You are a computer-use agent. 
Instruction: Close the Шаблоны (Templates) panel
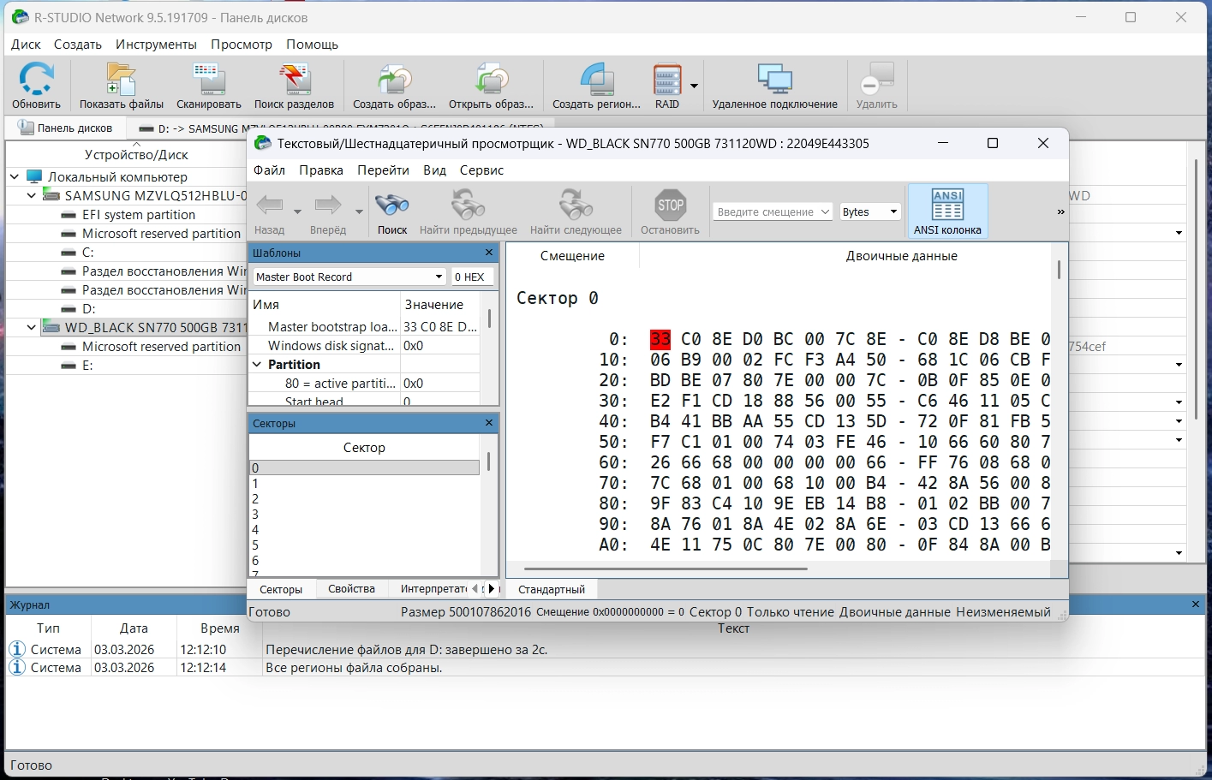tap(489, 253)
